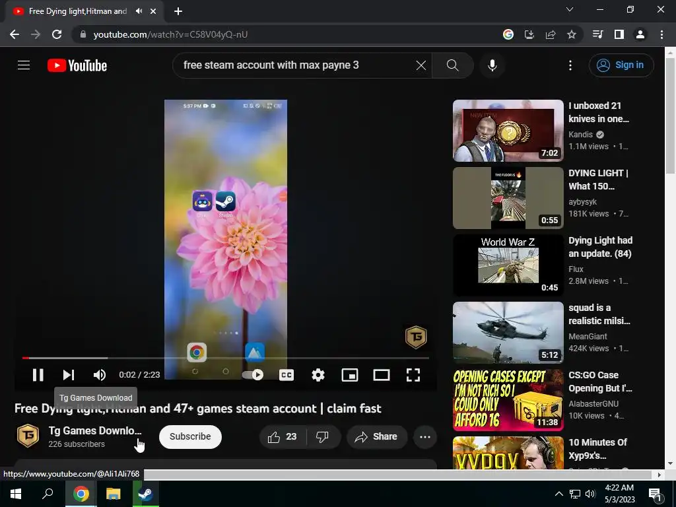
Task: Open Tg Games Download channel name link
Action: pos(95,430)
